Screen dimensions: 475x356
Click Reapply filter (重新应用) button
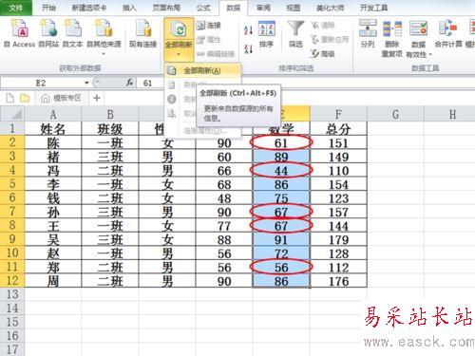click(330, 40)
